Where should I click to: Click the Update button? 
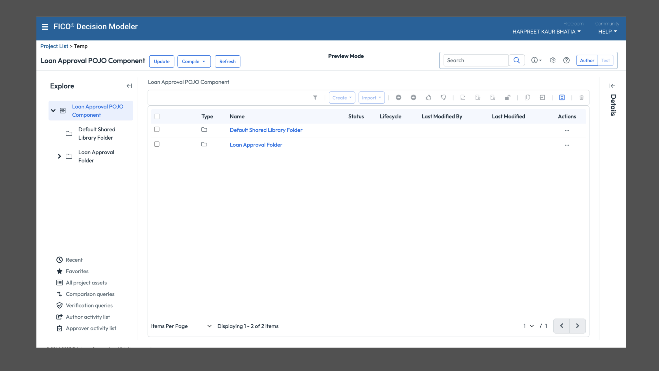coord(162,61)
